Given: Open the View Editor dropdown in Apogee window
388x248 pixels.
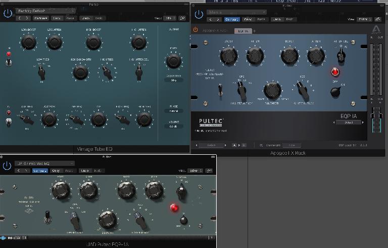Looking at the screenshot, I should (364, 19).
